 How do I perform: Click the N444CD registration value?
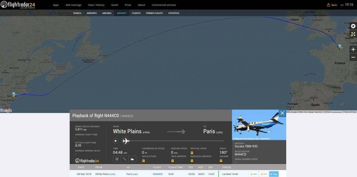point(241,154)
